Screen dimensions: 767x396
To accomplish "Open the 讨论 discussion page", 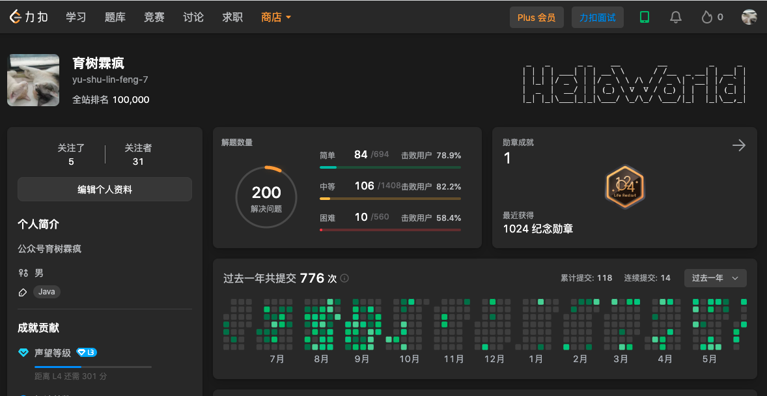I will click(x=193, y=17).
